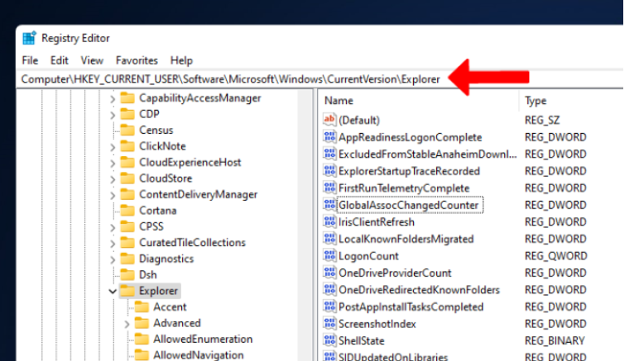Expand the CloudExperienceHost key

pos(113,163)
